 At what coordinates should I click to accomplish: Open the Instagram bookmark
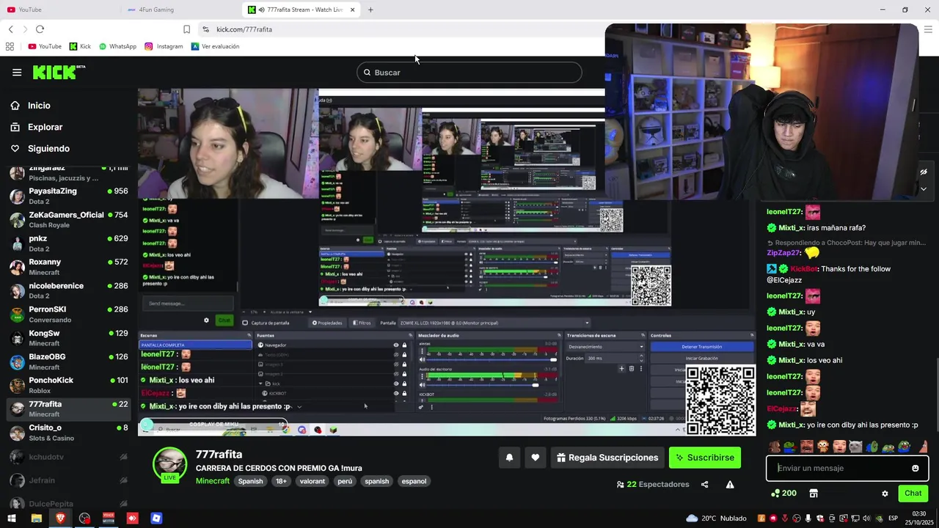164,46
